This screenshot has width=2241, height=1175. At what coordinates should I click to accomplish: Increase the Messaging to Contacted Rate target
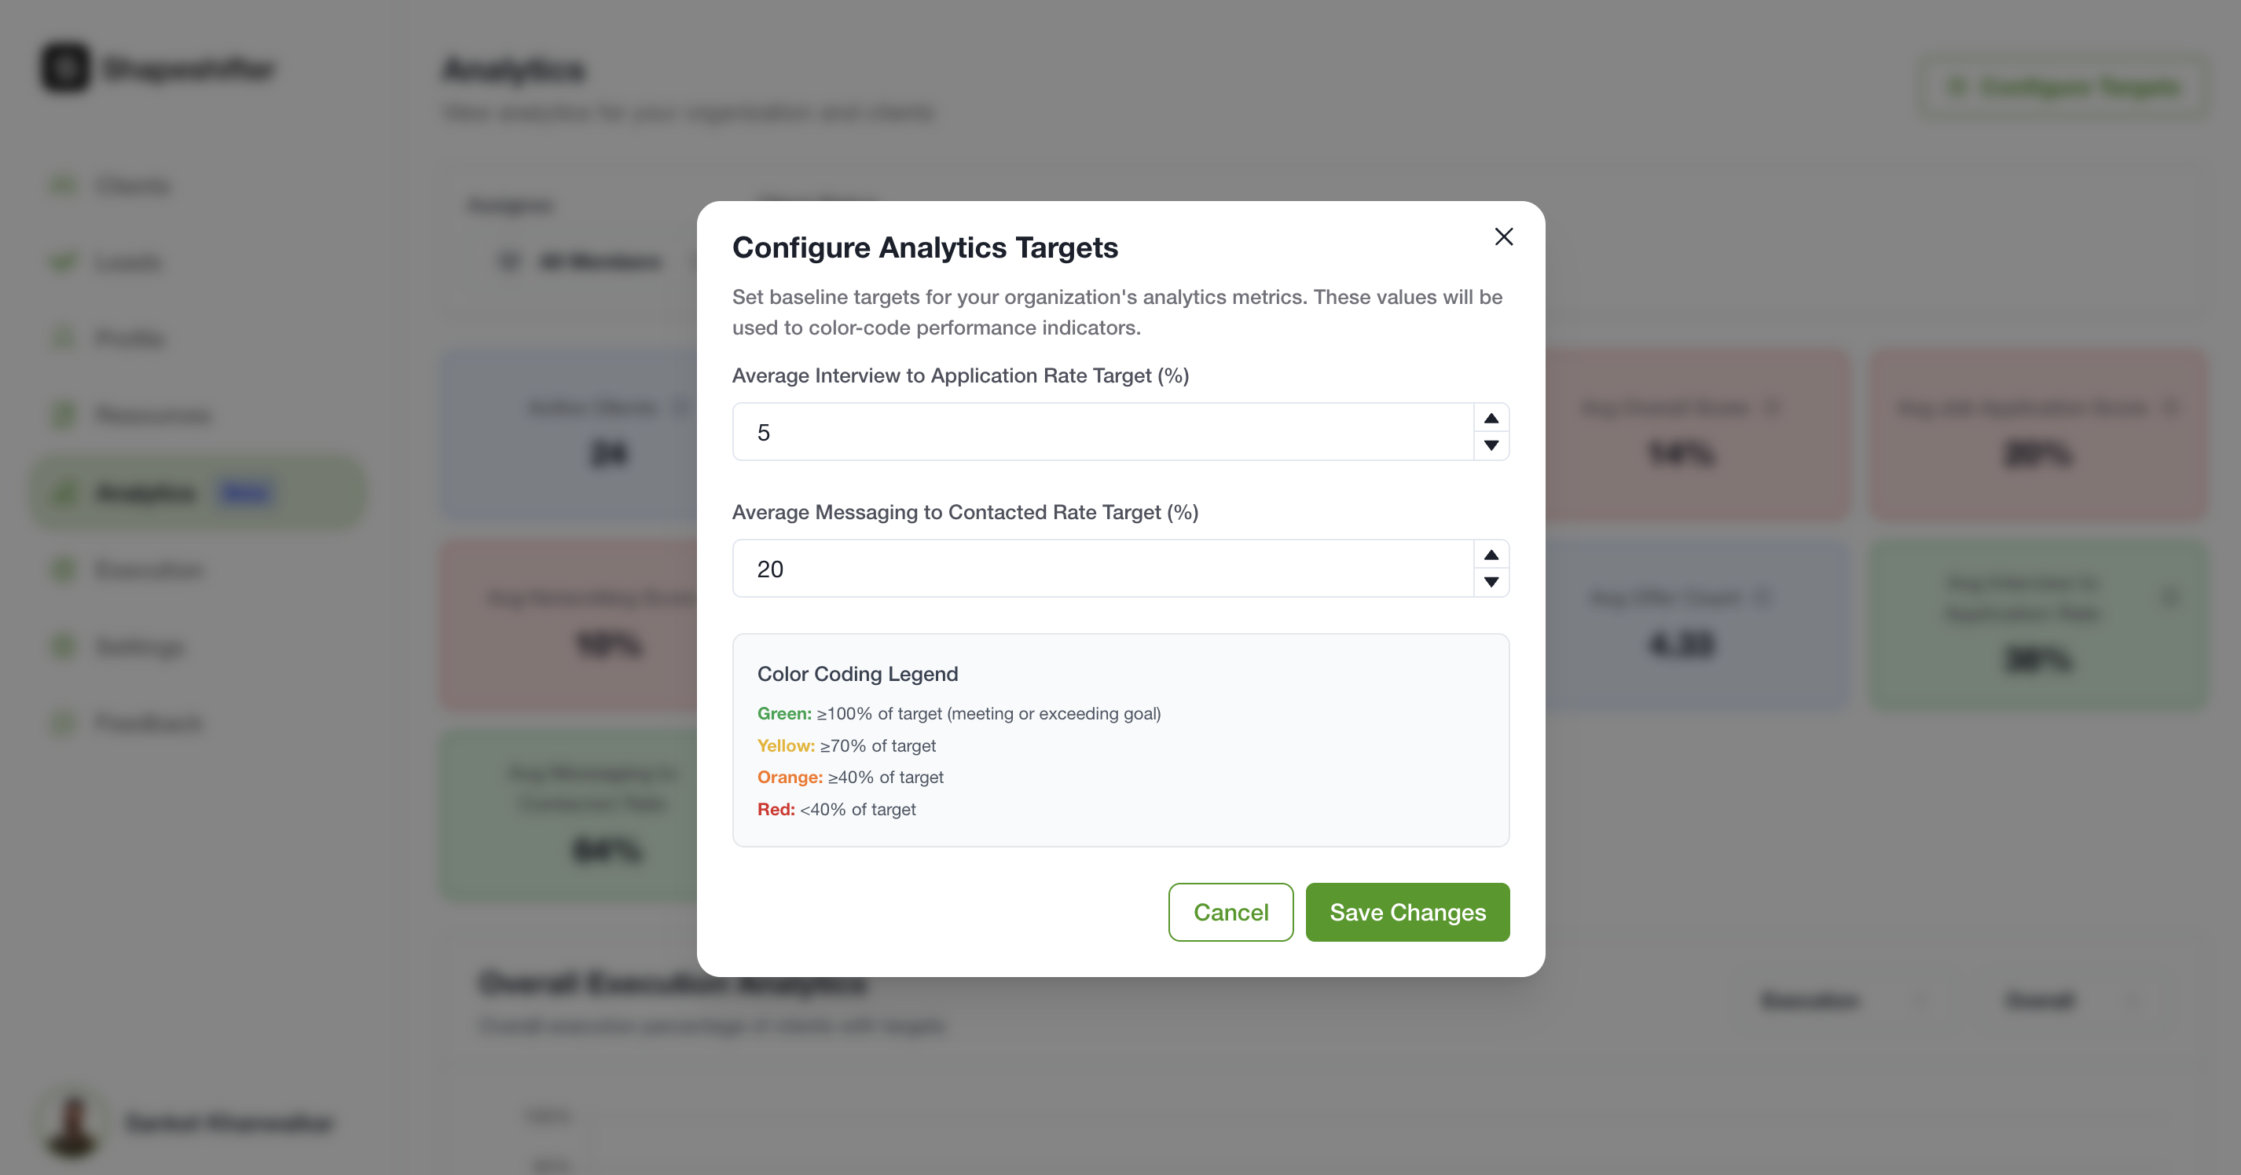(1491, 555)
